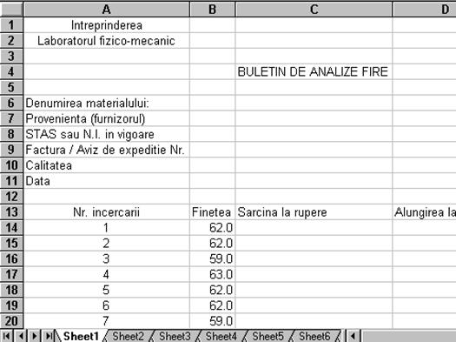Select row 4 header

11,71
